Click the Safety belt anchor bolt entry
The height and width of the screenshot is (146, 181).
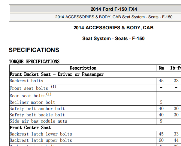[37, 109]
